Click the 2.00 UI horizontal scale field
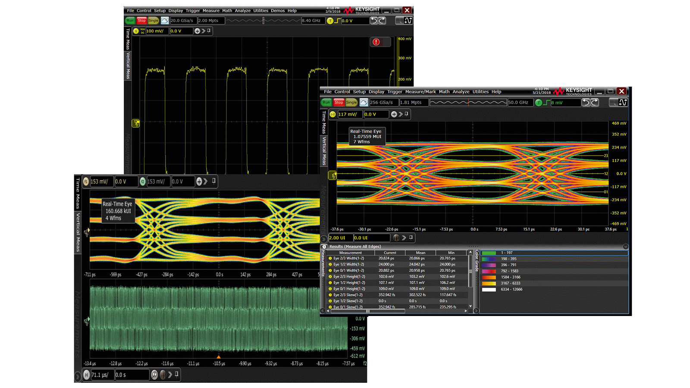Image resolution: width=690 pixels, height=388 pixels. [x=340, y=238]
